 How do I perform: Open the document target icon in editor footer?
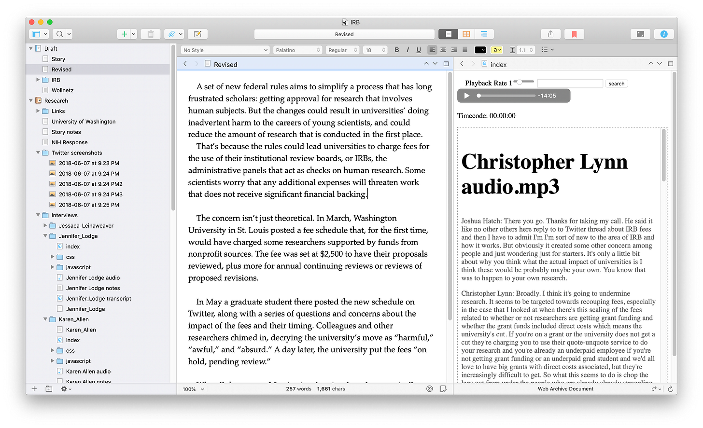coord(430,389)
